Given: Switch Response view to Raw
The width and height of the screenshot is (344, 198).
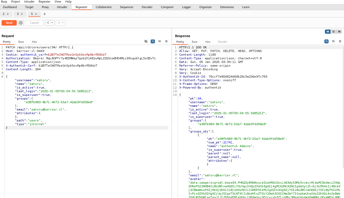Looking at the screenshot, I should pos(195,42).
